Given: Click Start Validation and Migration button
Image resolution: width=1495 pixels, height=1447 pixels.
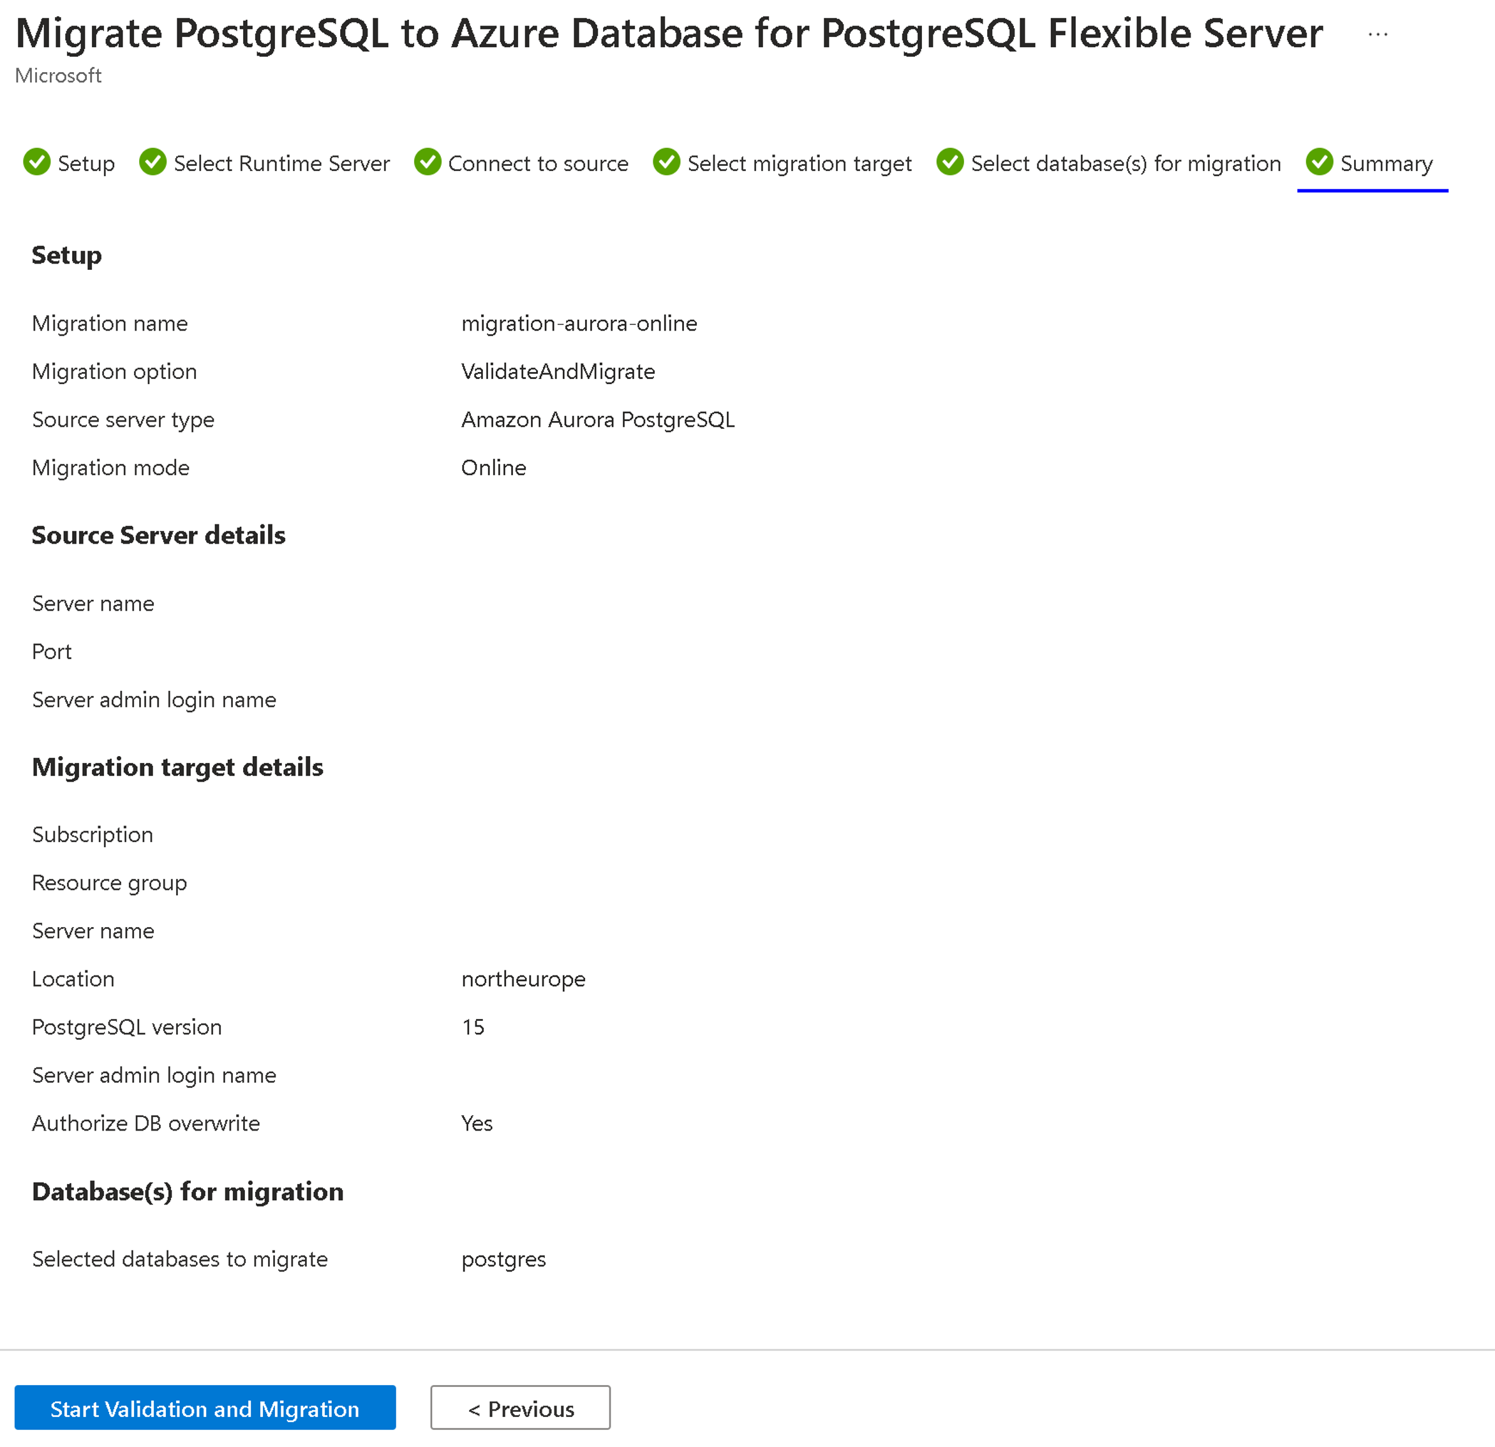Looking at the screenshot, I should [207, 1408].
